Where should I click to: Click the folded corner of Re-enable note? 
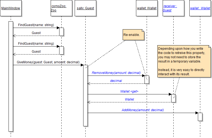pos(142,31)
